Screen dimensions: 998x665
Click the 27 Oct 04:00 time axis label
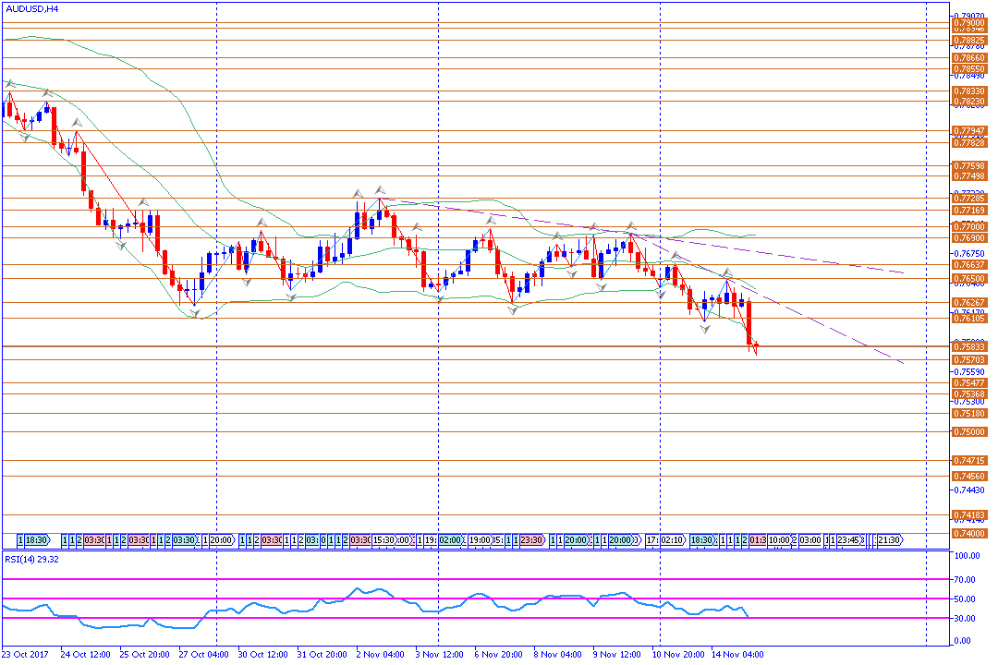(203, 654)
